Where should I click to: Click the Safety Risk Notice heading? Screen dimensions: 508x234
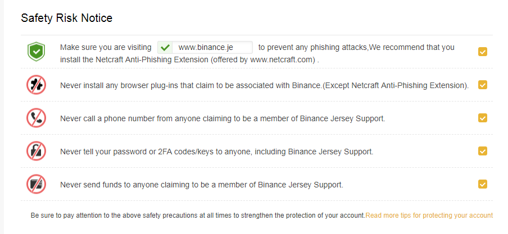tap(67, 18)
